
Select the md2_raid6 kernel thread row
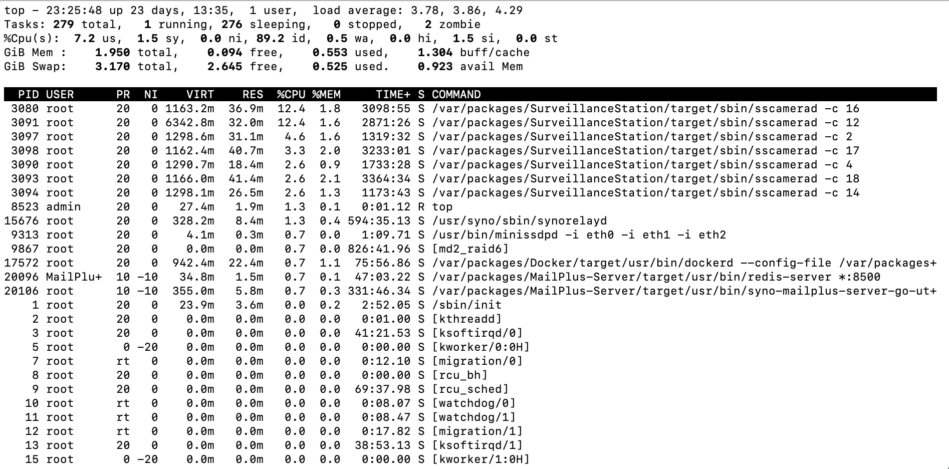[470, 249]
